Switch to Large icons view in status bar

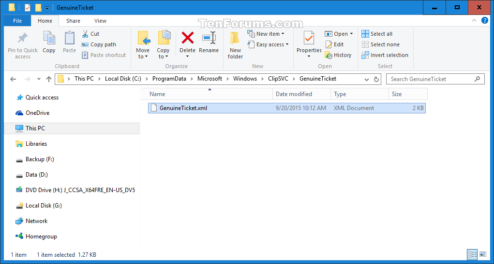pyautogui.click(x=483, y=254)
